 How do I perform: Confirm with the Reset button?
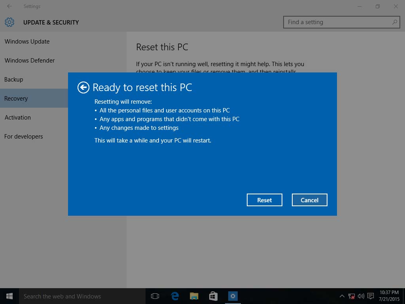click(x=264, y=200)
